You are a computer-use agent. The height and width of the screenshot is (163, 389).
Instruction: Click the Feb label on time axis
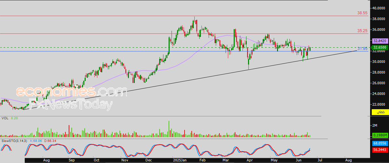tap(202, 160)
